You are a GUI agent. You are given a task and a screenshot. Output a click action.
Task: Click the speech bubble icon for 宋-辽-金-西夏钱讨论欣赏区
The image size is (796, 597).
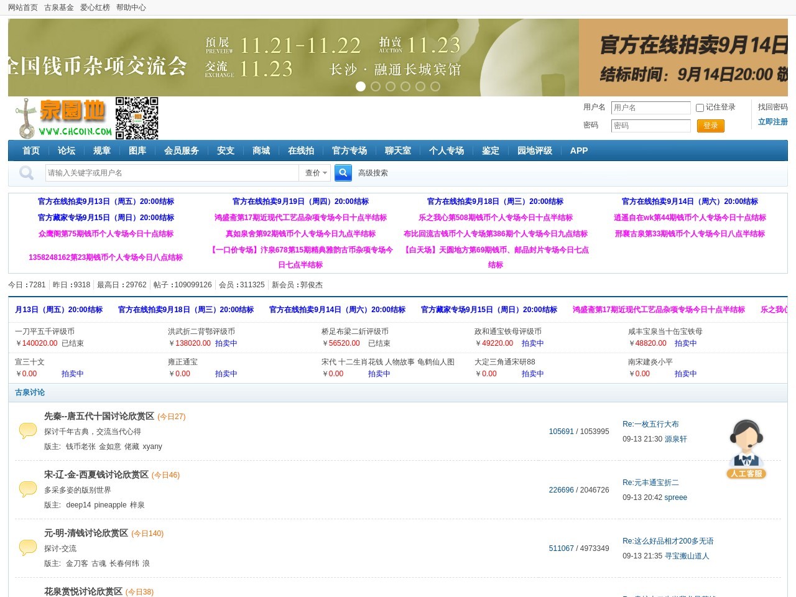27,488
